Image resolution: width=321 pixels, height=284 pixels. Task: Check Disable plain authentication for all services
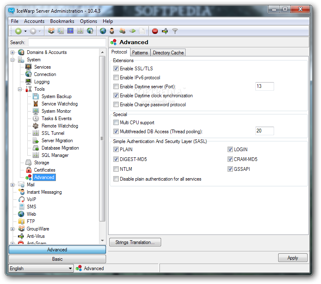(116, 179)
